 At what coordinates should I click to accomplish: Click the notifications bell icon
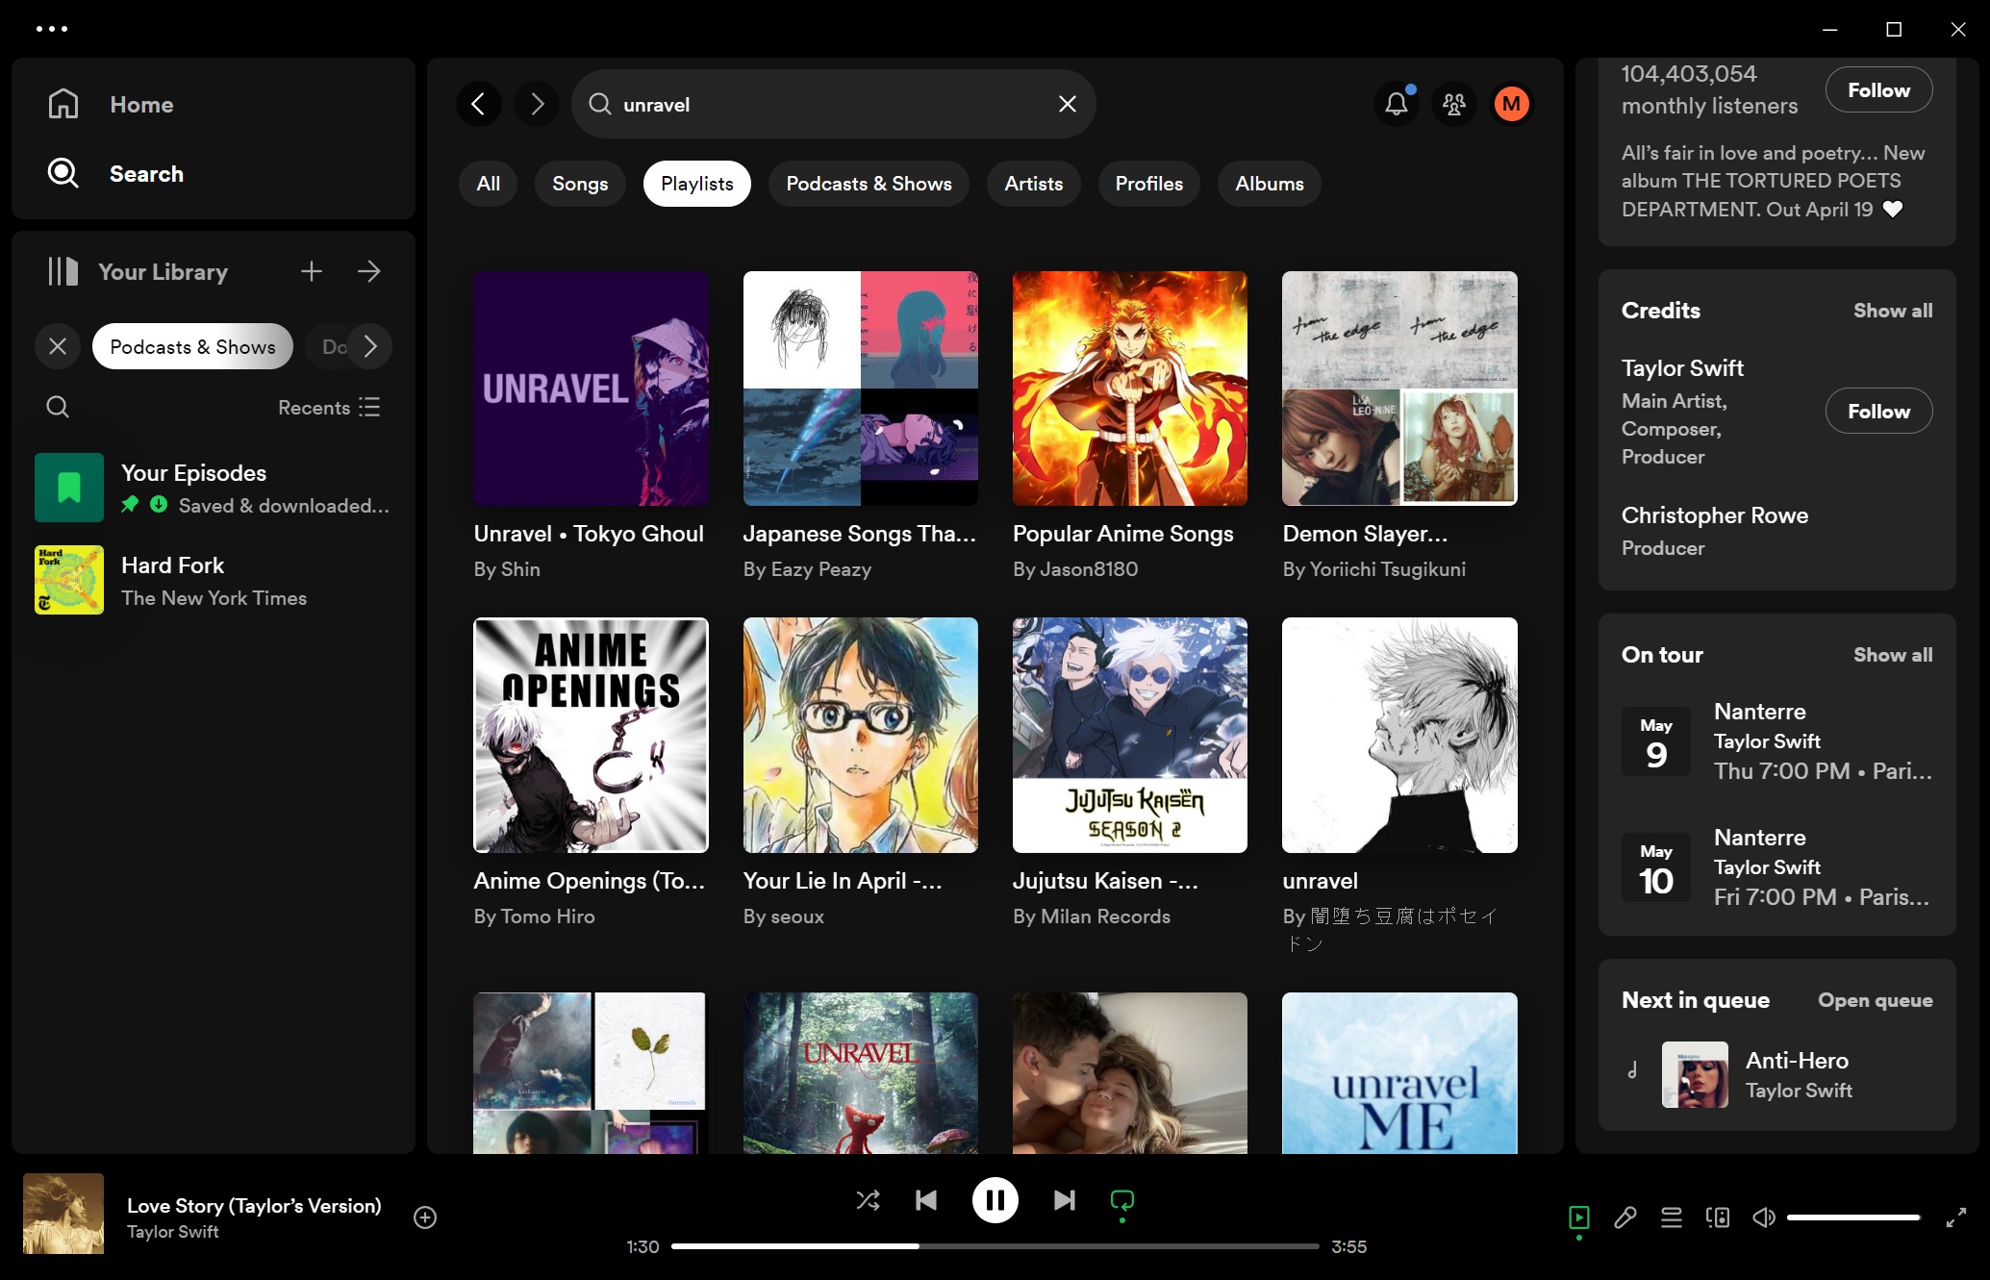tap(1396, 105)
